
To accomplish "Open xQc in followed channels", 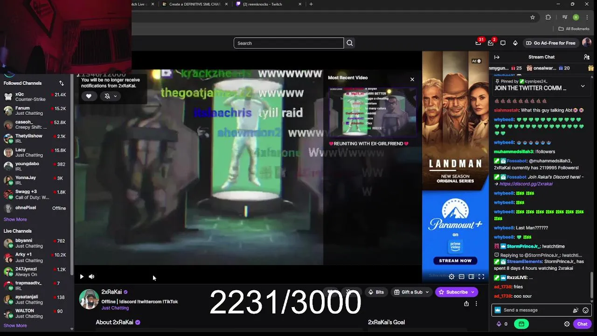I will click(35, 97).
